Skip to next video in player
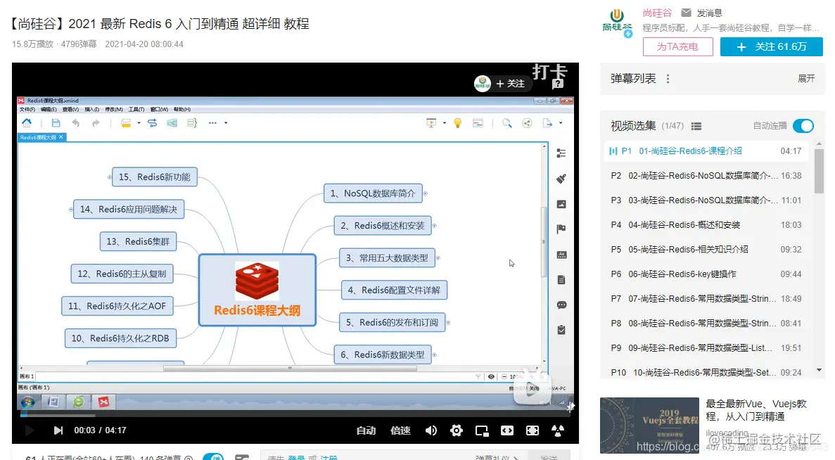The width and height of the screenshot is (835, 460). 58,430
